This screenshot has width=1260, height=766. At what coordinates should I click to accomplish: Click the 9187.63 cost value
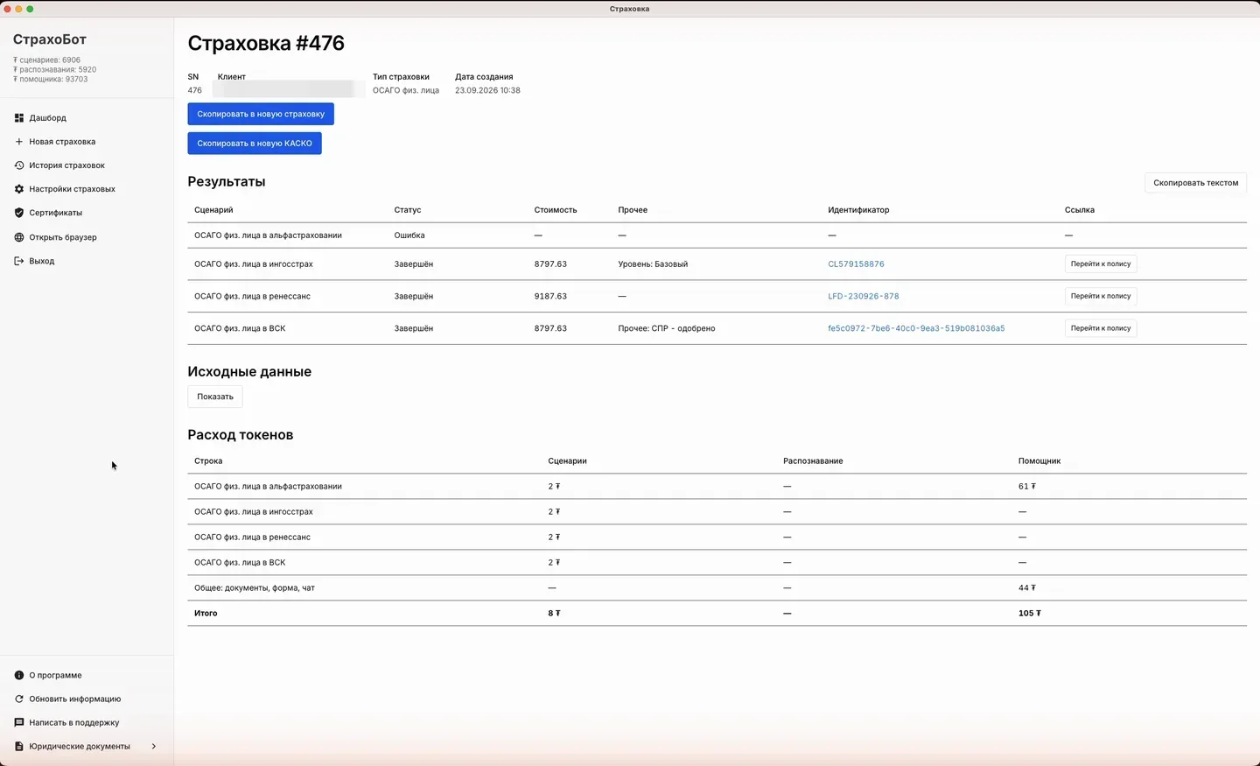(x=550, y=297)
